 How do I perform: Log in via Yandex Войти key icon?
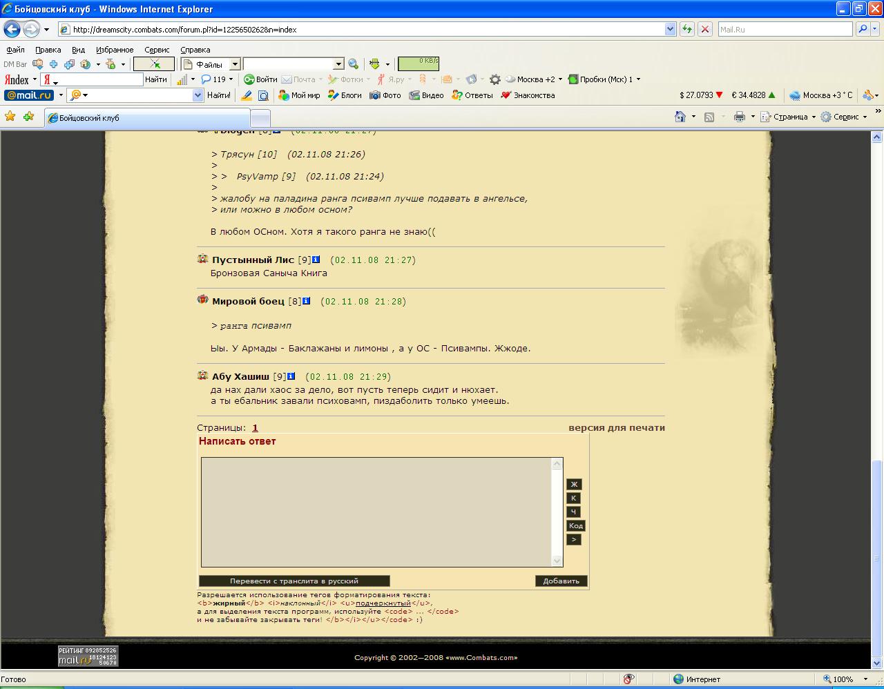point(260,79)
